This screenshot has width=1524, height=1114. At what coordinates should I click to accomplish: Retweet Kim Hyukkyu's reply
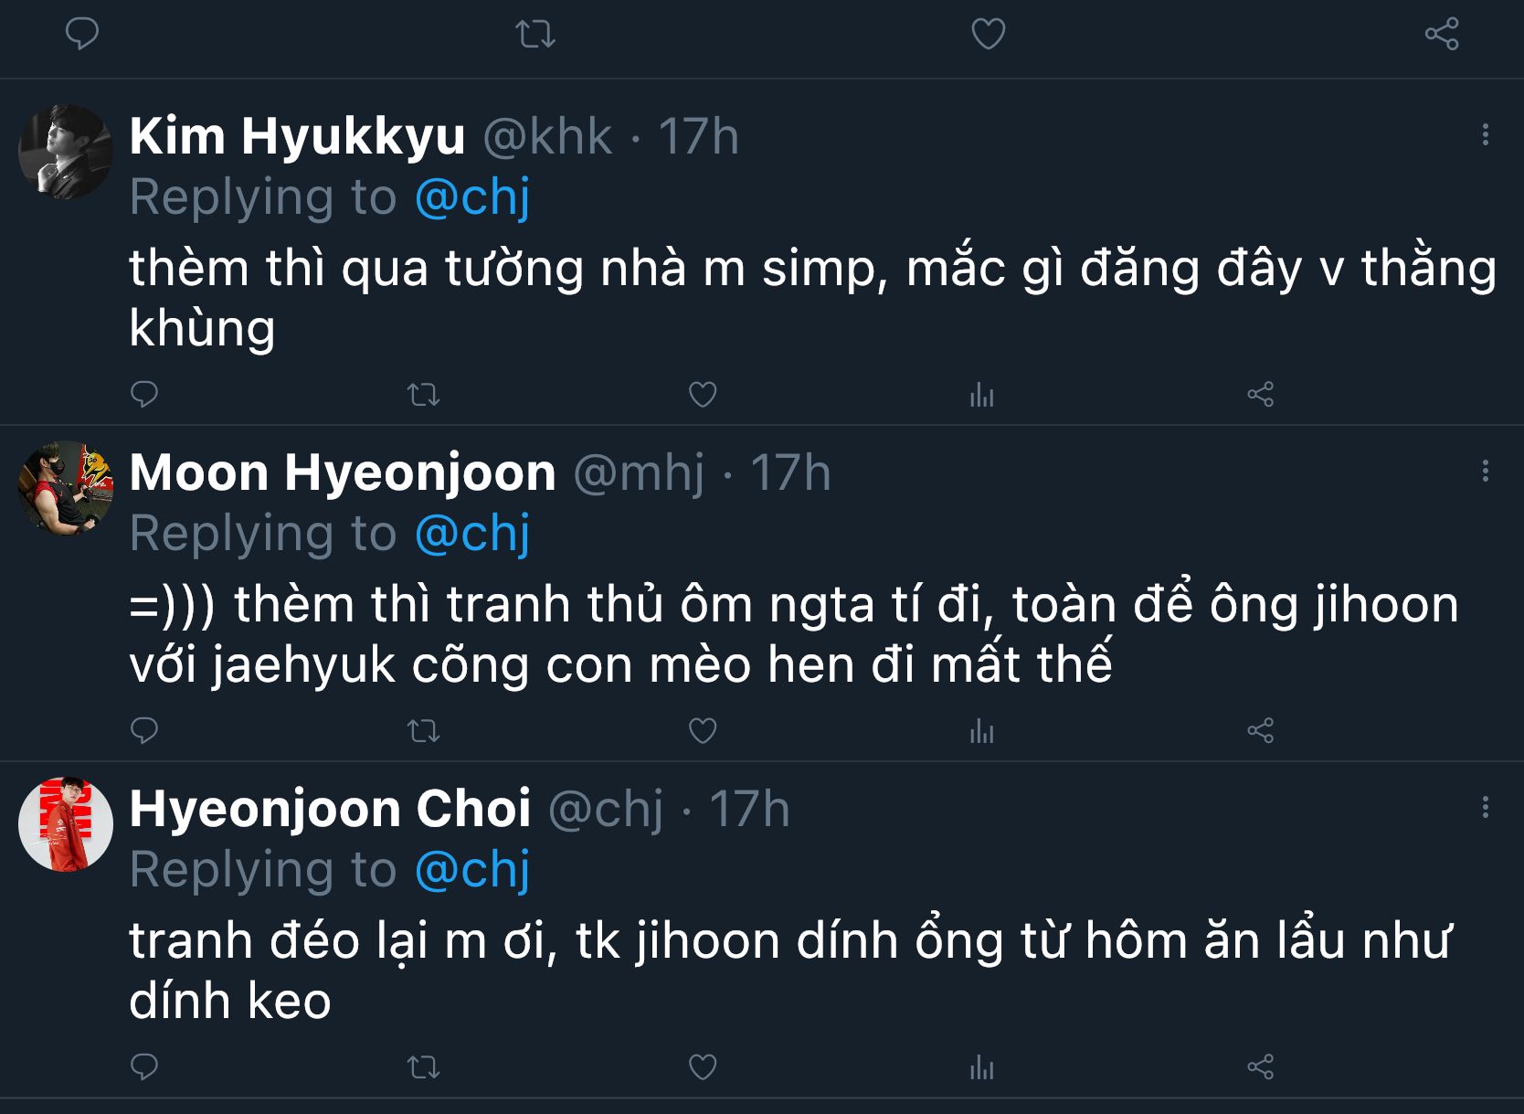click(x=423, y=395)
